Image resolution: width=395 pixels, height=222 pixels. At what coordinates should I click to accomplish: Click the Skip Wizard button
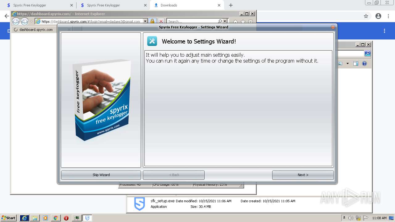(101, 175)
